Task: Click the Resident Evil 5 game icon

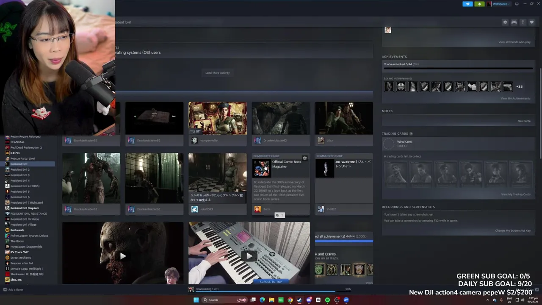Action: point(7,191)
